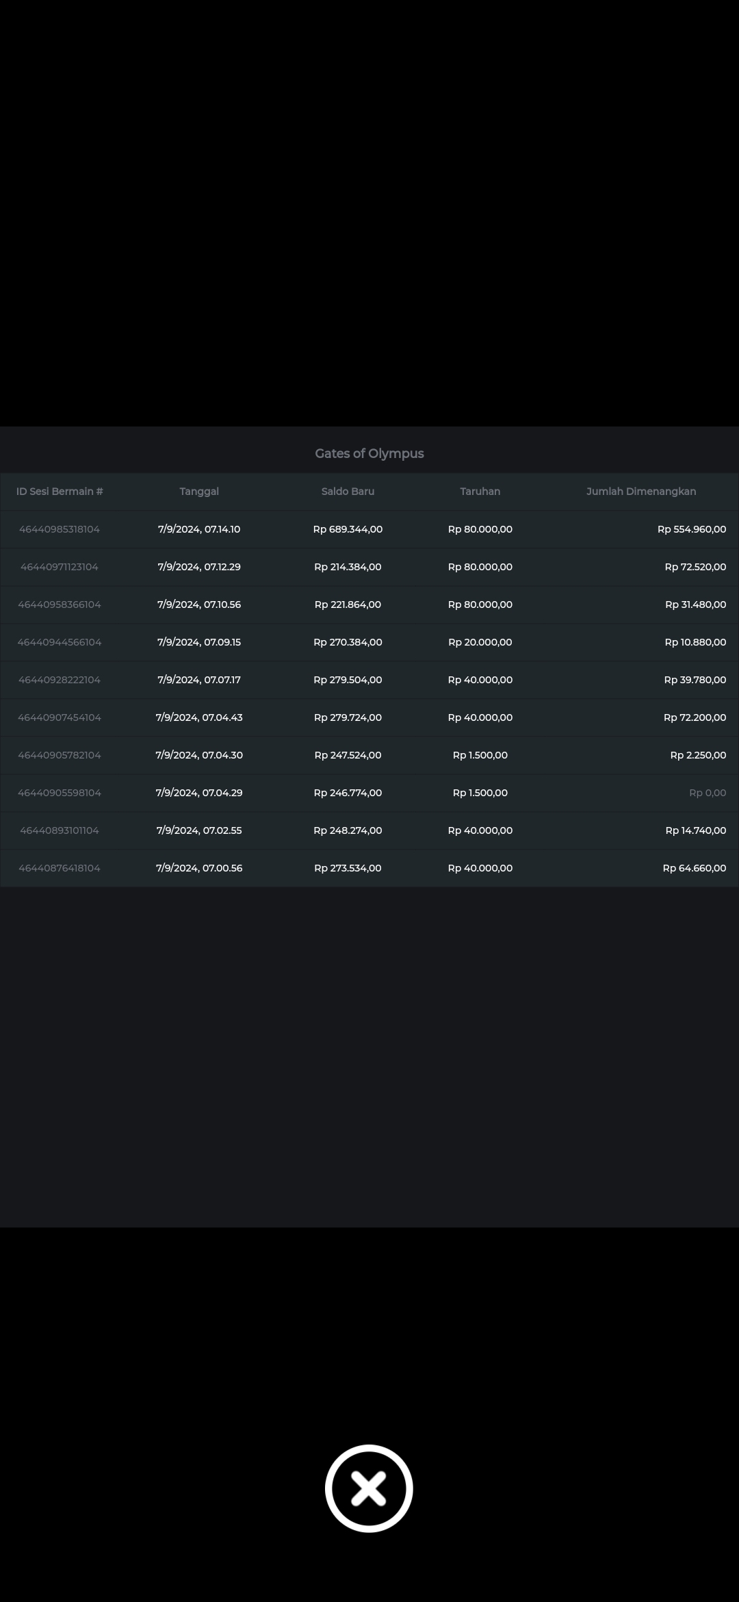Click the Saldo Baru column header
This screenshot has height=1602, width=739.
click(348, 492)
